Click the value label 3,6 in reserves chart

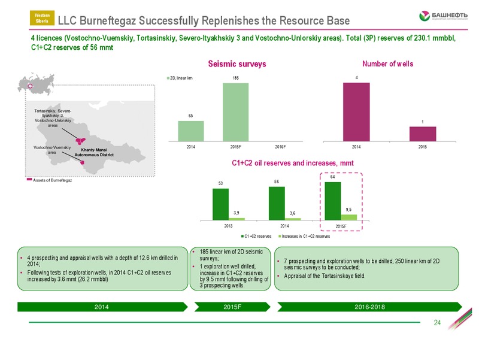click(292, 213)
